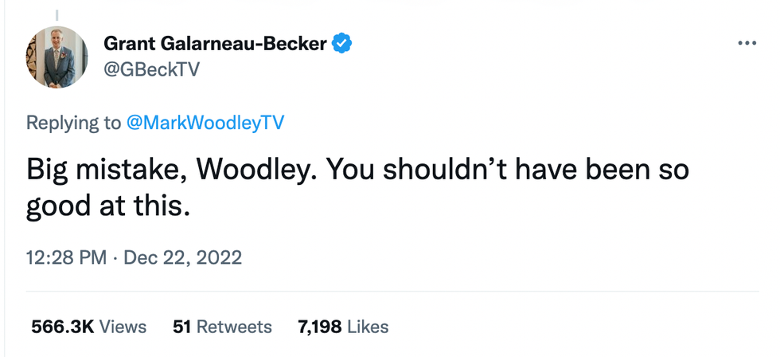Click the 51 retweet count number
Screen dimensions: 780x357
181,327
